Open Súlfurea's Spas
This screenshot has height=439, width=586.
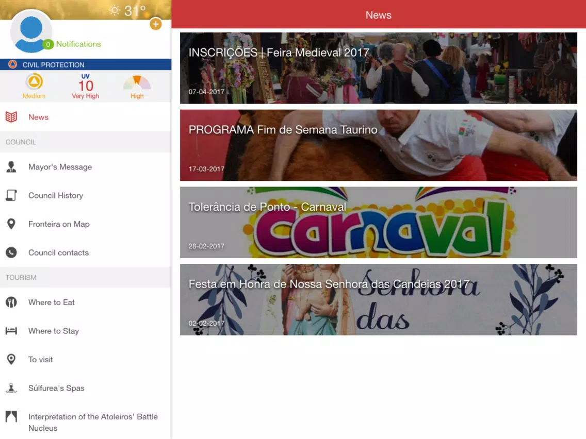(x=86, y=388)
